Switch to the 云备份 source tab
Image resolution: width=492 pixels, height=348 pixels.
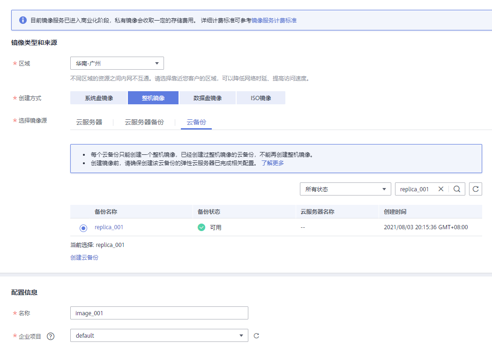click(196, 122)
